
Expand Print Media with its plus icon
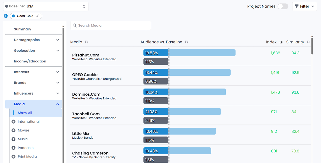[14, 157]
